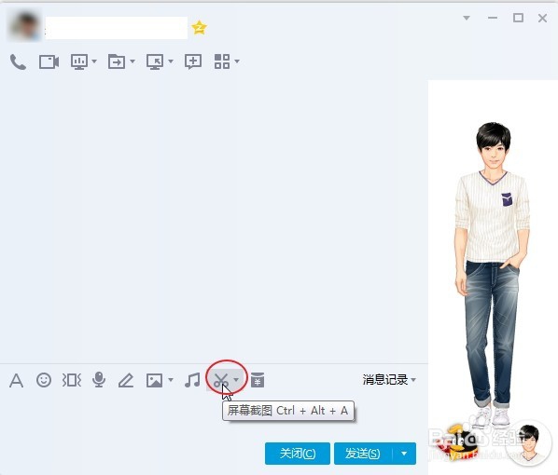Open font settings with A icon
The height and width of the screenshot is (475, 558).
click(x=17, y=381)
